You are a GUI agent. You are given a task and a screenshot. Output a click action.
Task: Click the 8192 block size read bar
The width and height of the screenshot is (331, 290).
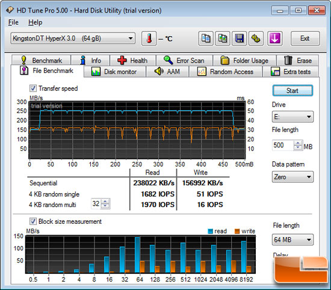click(244, 257)
